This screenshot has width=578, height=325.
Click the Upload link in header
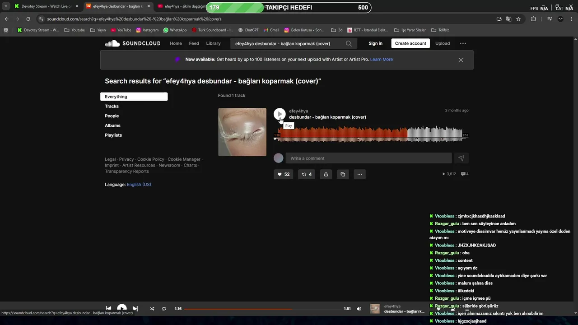pyautogui.click(x=443, y=43)
